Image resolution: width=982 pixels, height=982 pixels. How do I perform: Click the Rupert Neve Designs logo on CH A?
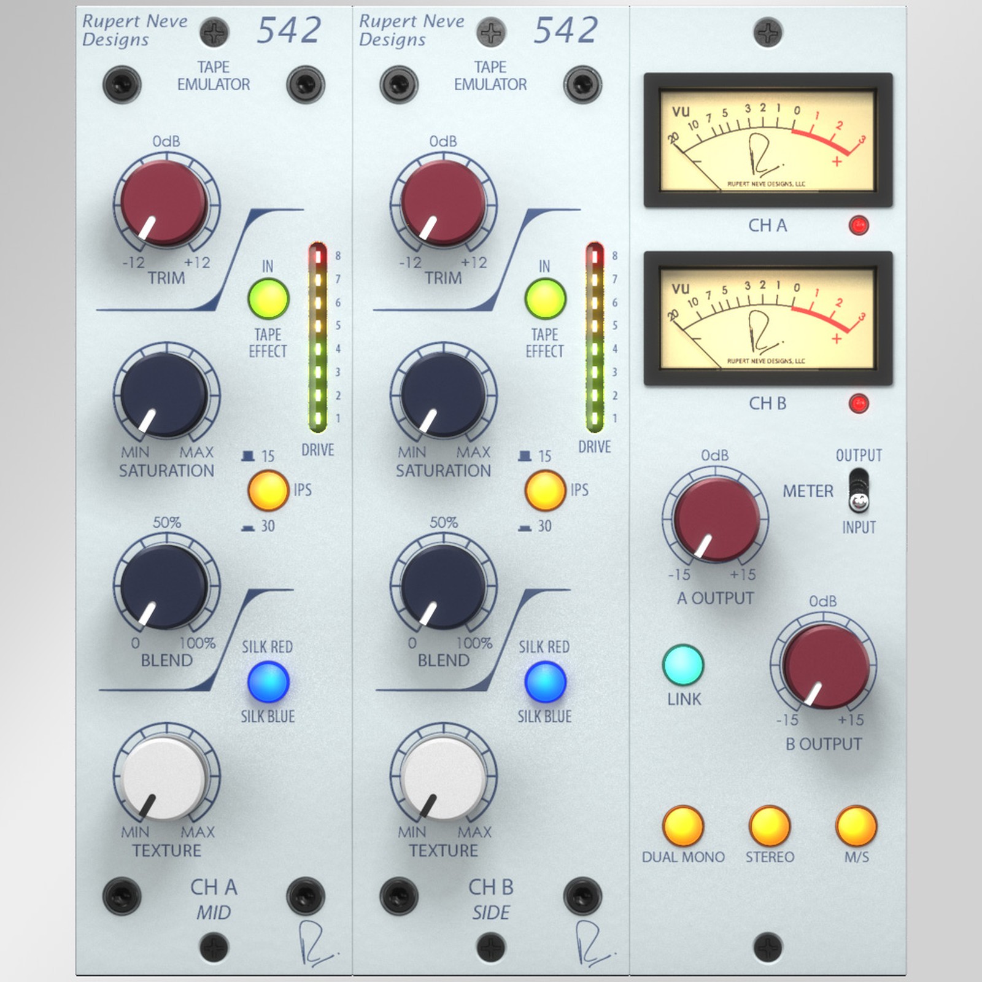[x=135, y=30]
